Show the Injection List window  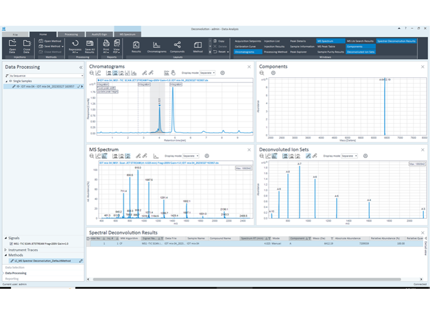click(x=272, y=41)
